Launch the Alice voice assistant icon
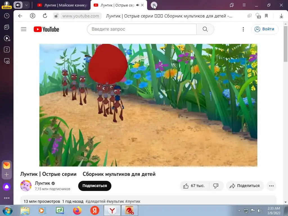Viewport: 288px width, 216px height. point(7,187)
